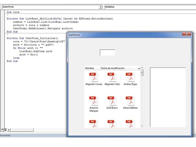This screenshot has width=196, height=147.
Task: Click the text box on UserForm1
Action: tap(107, 53)
